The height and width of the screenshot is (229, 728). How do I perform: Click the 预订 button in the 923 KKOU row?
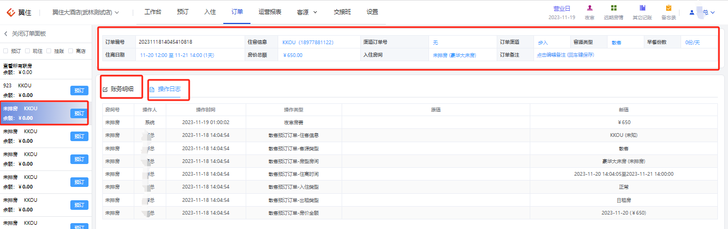pos(79,91)
